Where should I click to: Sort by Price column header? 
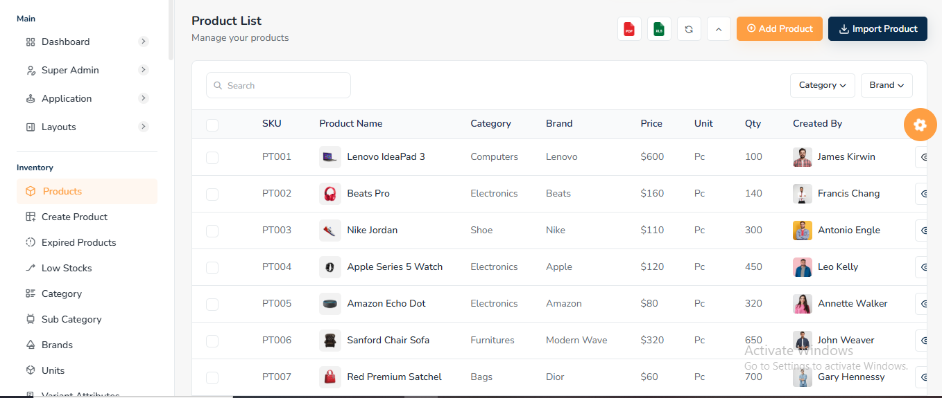coord(651,124)
